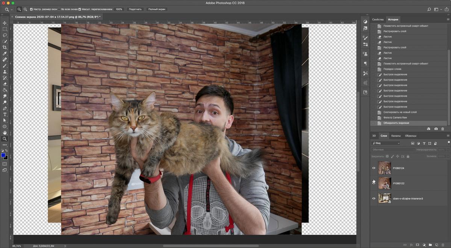
Task: Add a layer mask
Action: 417,245
